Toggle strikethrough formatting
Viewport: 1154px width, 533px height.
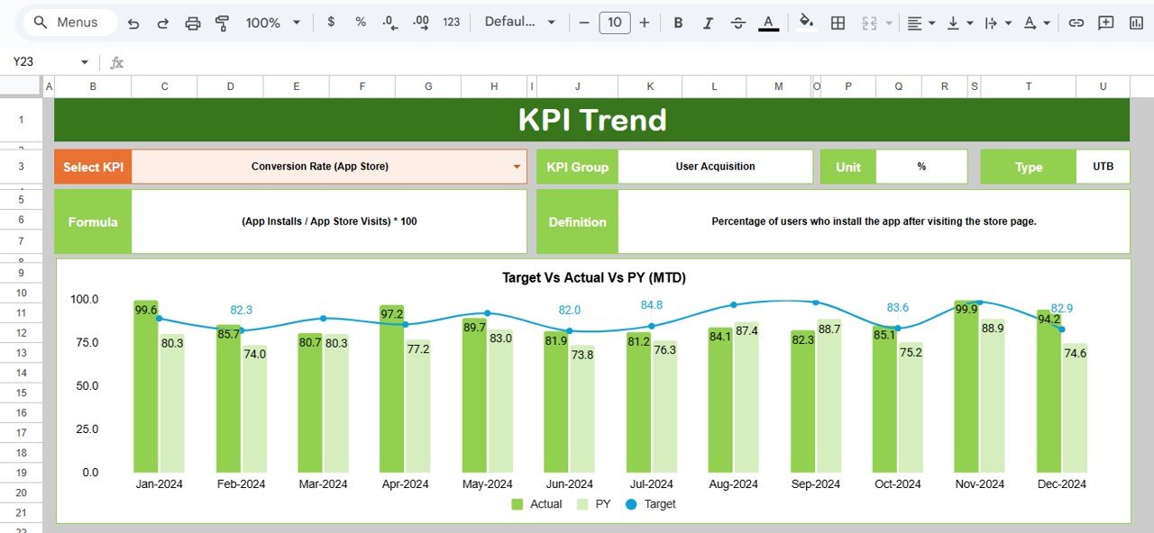(737, 22)
